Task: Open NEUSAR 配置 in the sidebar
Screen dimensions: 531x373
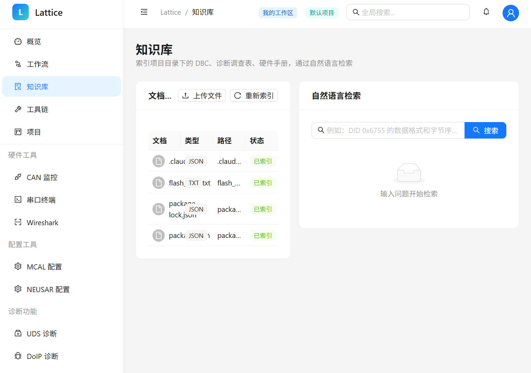Action: coord(61,289)
